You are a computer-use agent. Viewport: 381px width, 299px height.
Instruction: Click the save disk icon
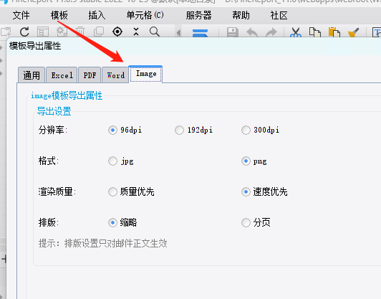click(x=233, y=32)
